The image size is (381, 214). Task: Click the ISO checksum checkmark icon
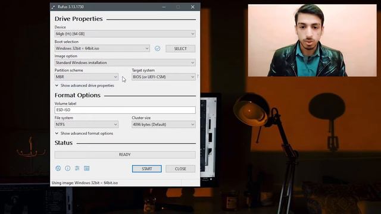tap(157, 48)
